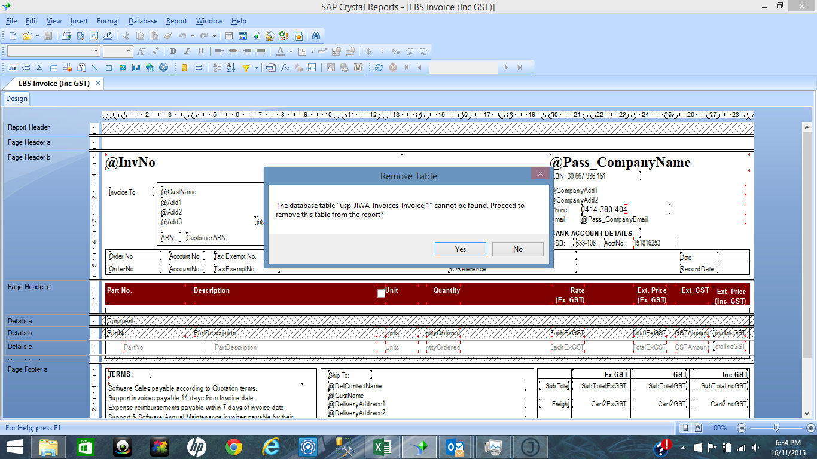Toggle Bold formatting
The width and height of the screenshot is (817, 459).
[173, 51]
